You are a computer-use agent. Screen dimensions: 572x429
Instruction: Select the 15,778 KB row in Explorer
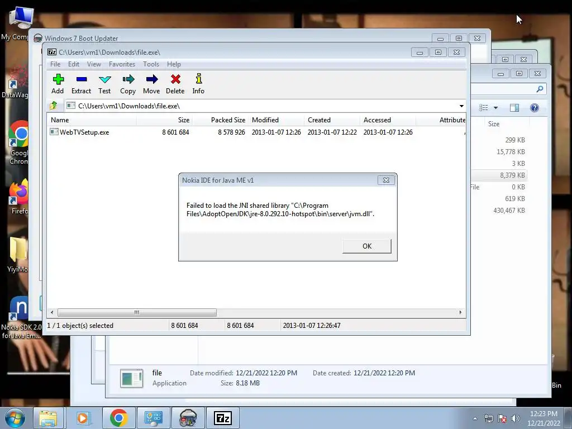[499, 152]
